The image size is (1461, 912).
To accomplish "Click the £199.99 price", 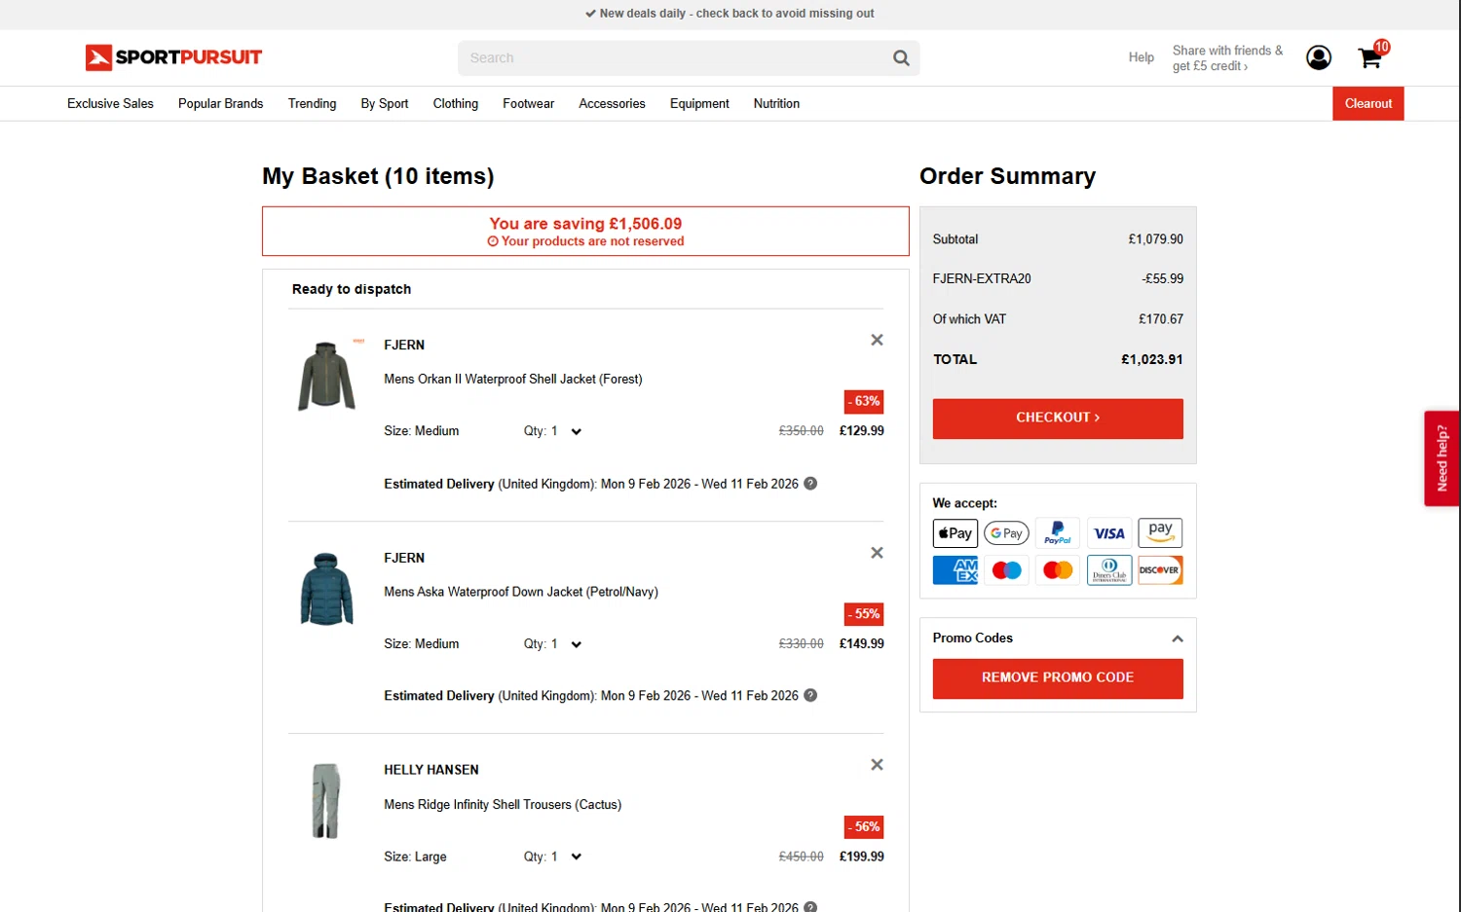I will pos(862,857).
